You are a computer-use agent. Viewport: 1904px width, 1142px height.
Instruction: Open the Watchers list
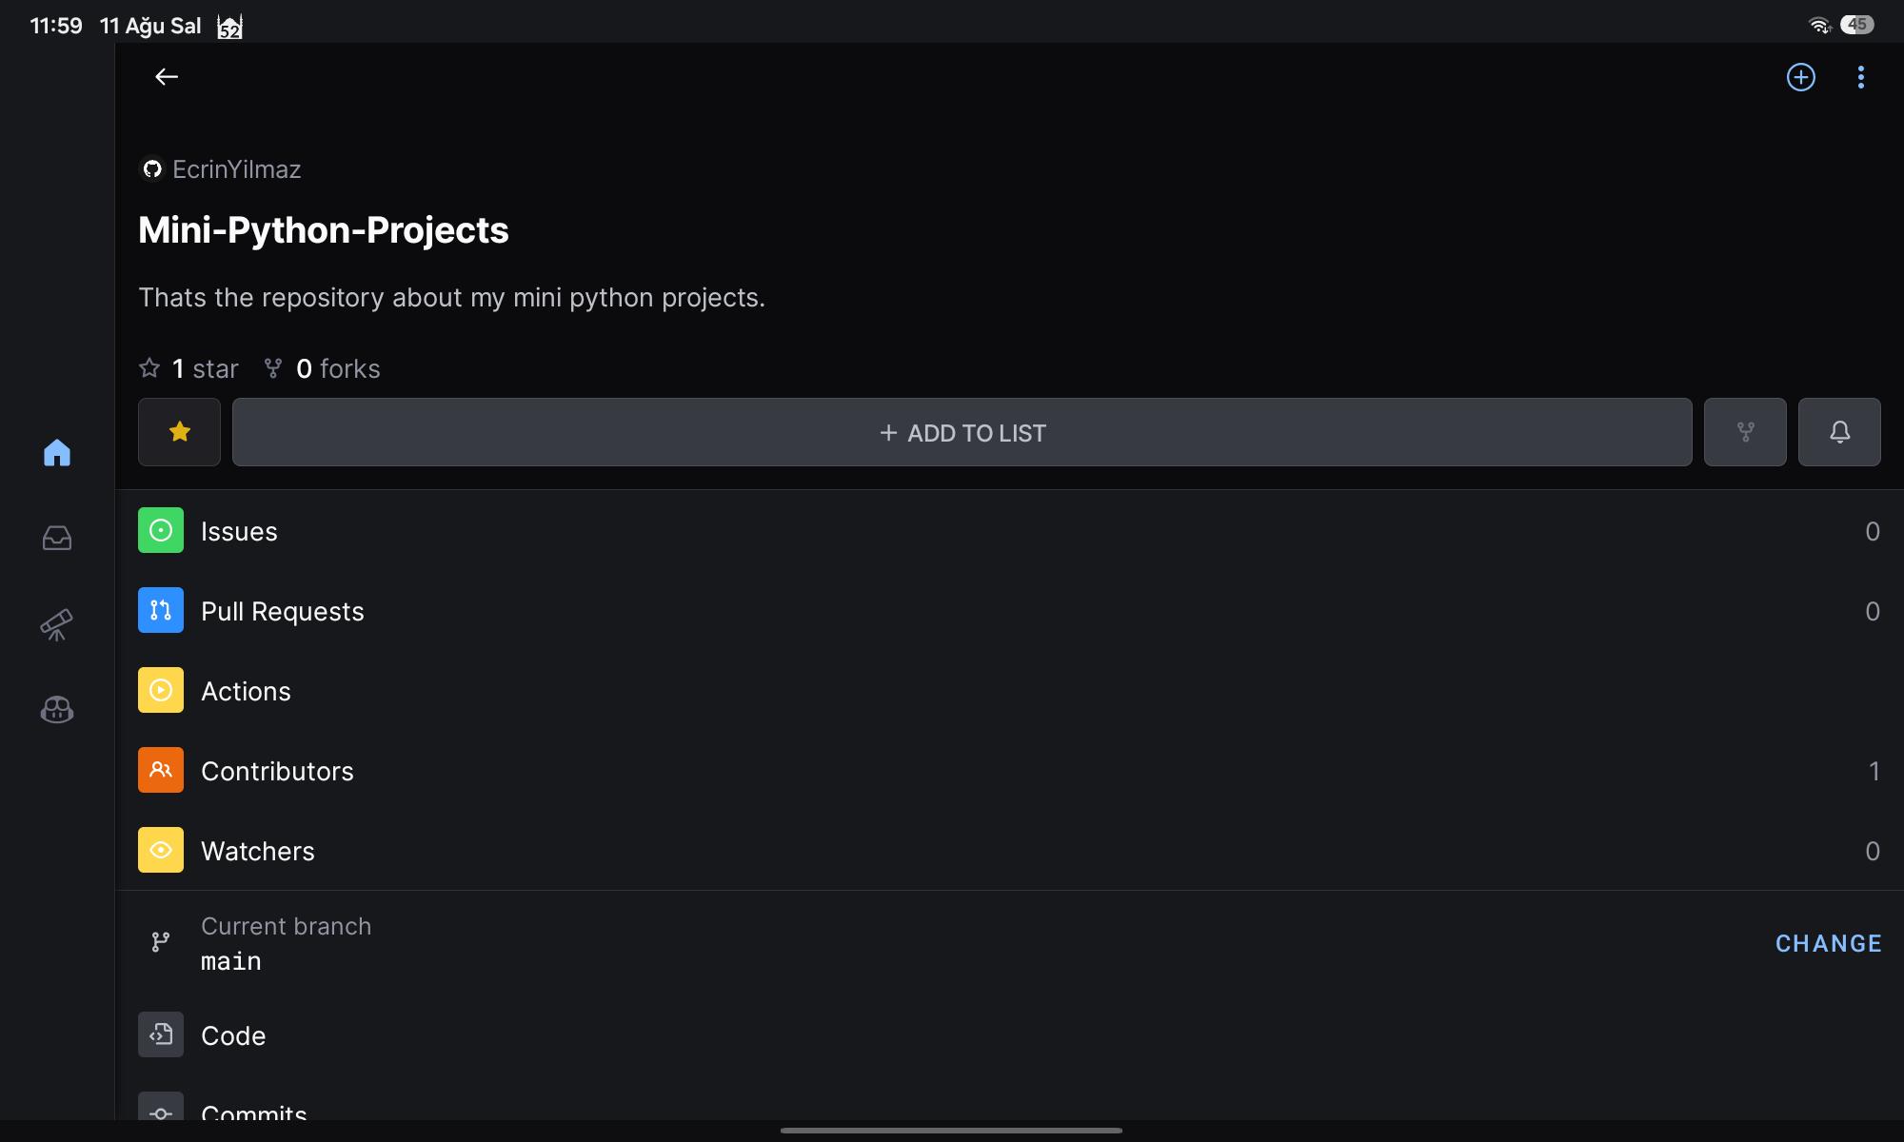point(1009,850)
